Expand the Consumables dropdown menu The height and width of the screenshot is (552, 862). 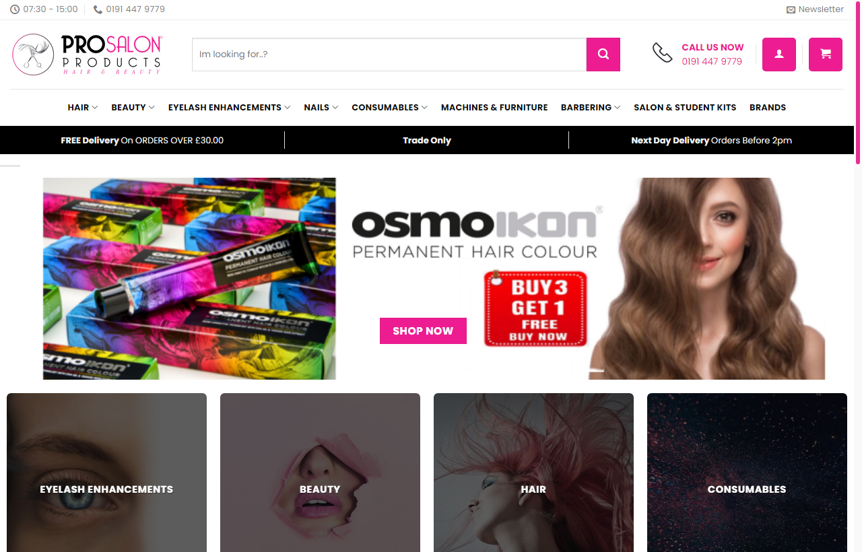coord(390,107)
